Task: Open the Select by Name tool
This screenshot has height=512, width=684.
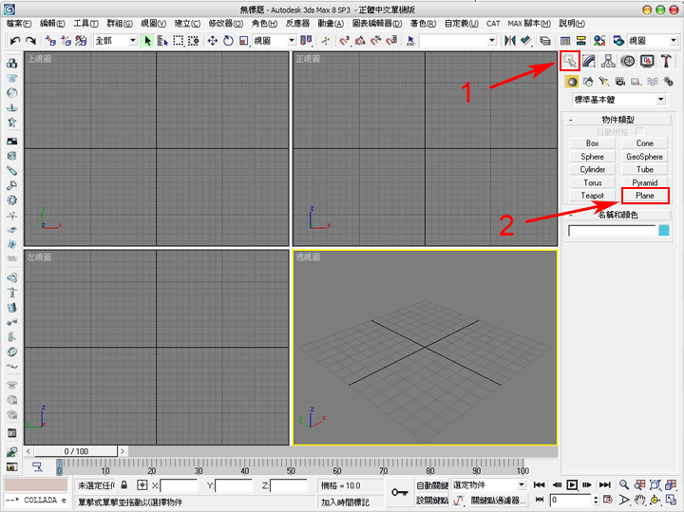Action: coord(162,41)
